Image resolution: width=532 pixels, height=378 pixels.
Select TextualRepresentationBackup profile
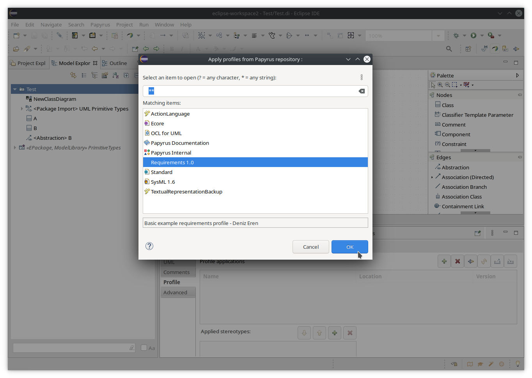click(x=255, y=192)
